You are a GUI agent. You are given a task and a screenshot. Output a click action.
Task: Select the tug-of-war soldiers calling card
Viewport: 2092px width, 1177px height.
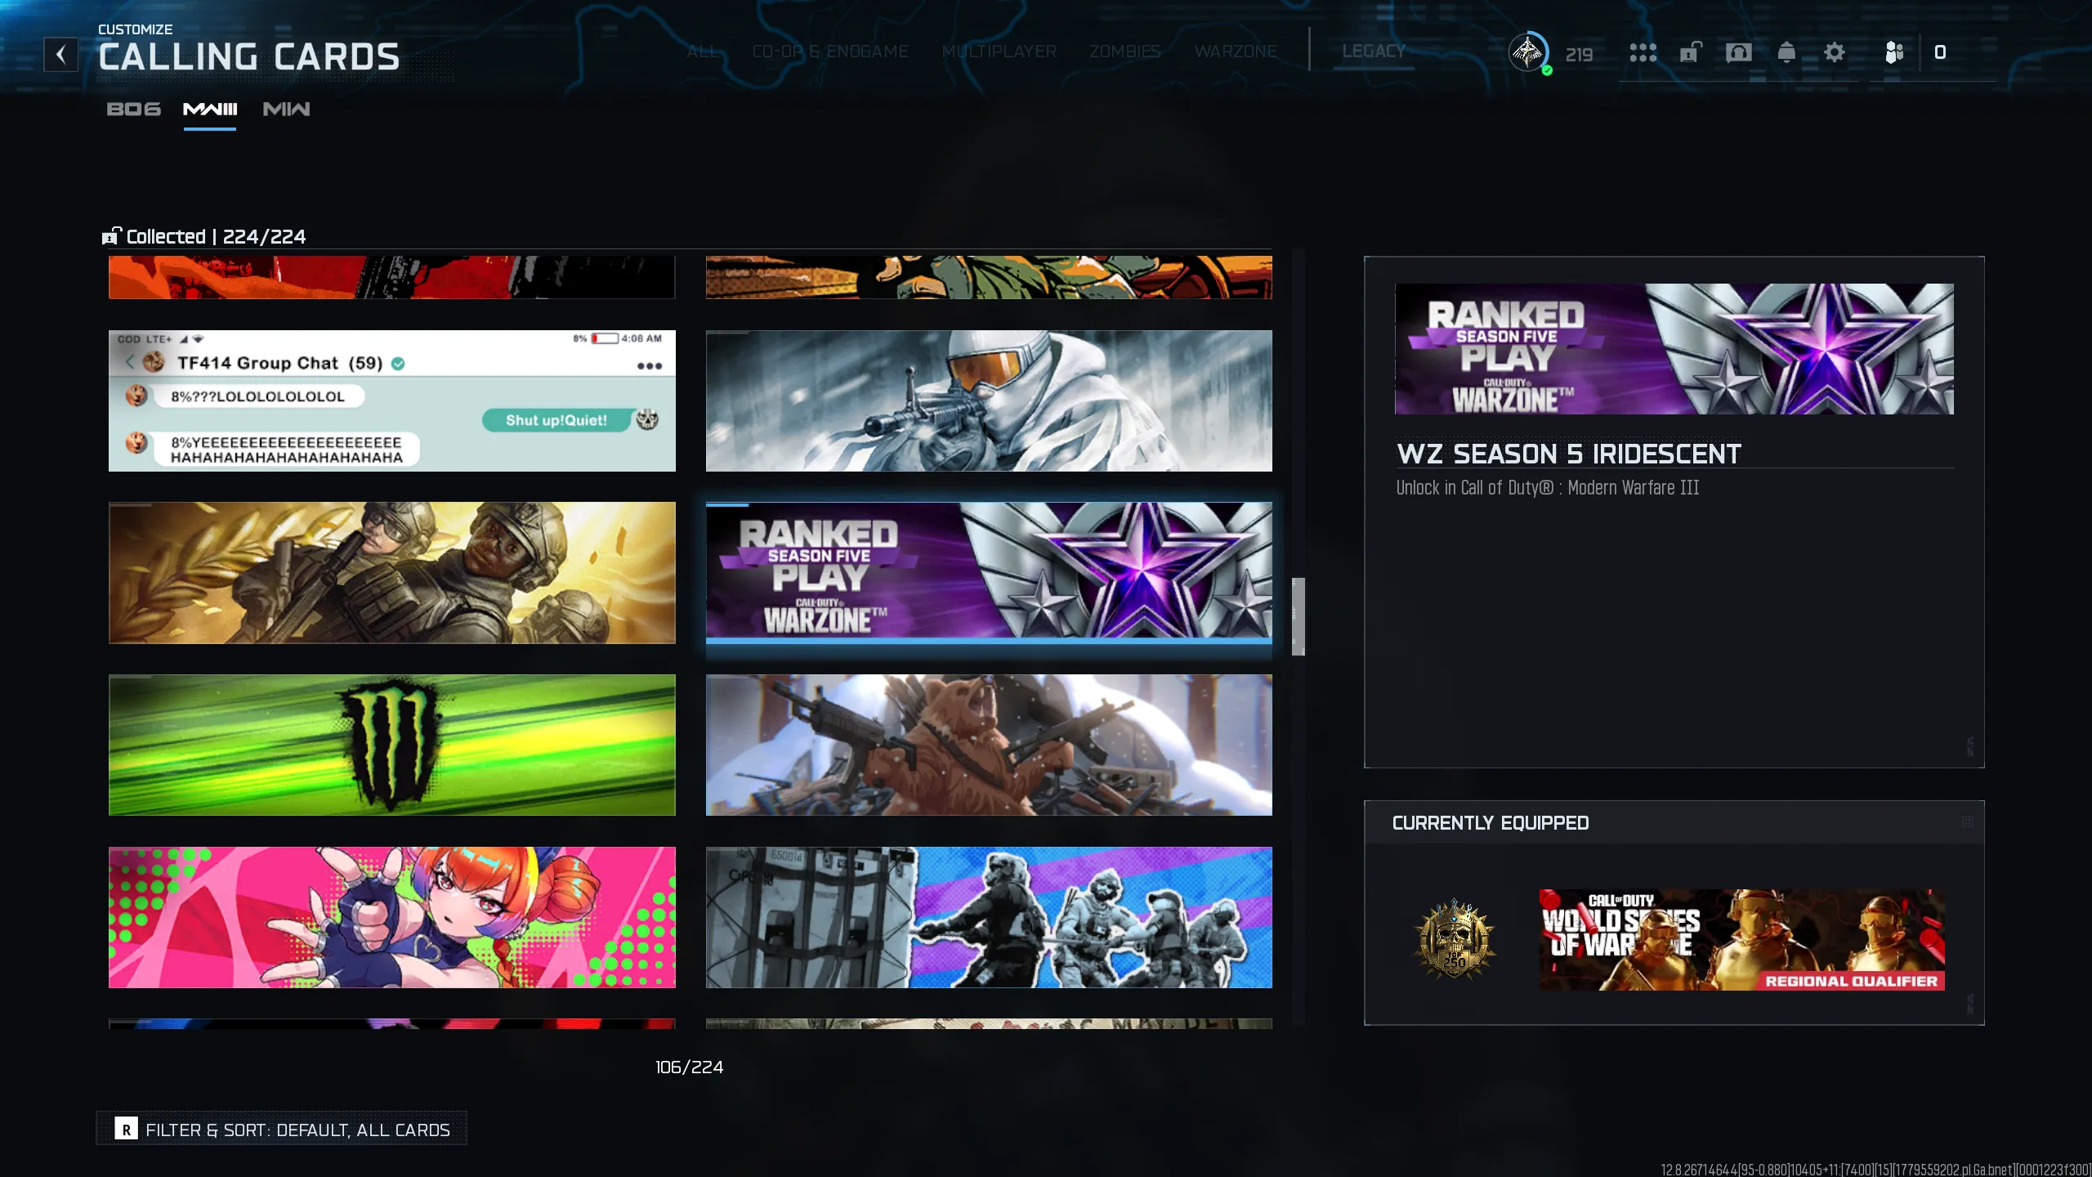click(989, 917)
